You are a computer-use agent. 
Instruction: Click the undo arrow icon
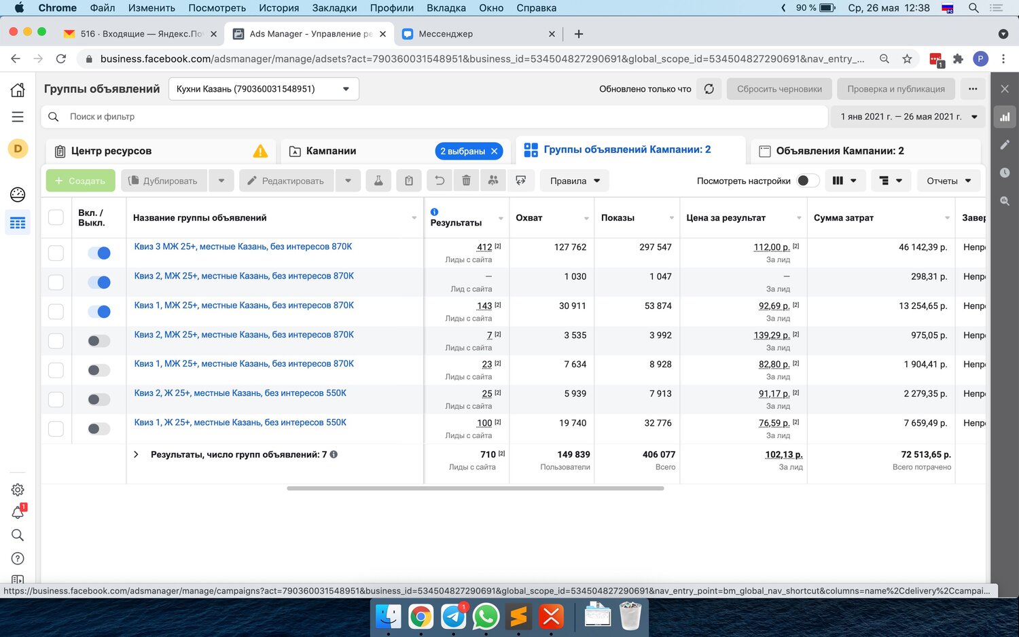click(440, 181)
